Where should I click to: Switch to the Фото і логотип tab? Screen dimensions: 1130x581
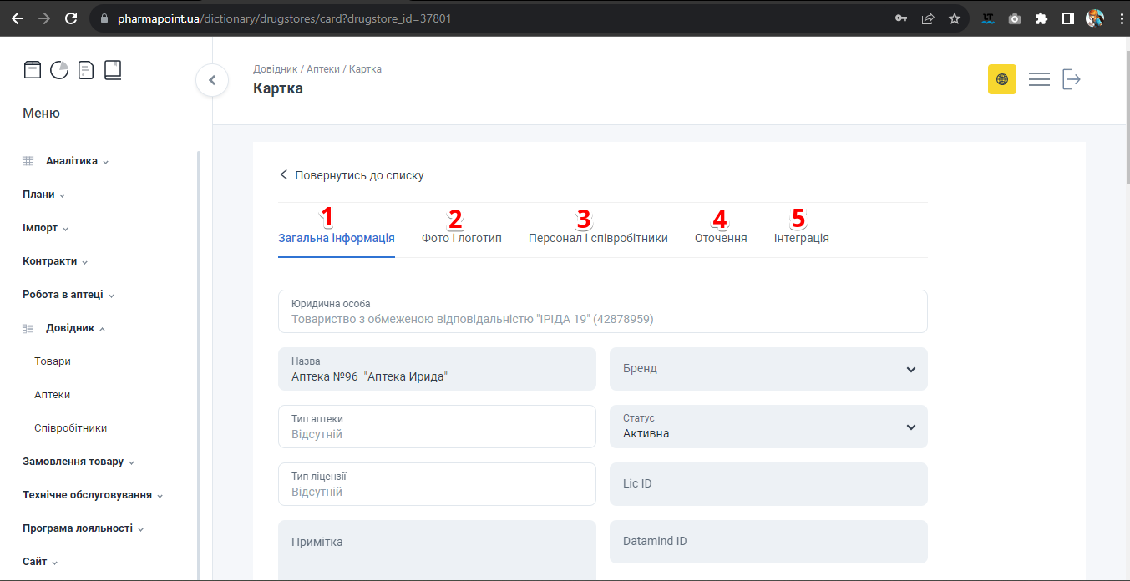click(x=462, y=238)
